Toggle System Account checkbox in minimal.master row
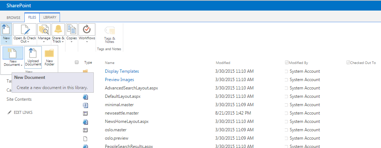The height and width of the screenshot is (148, 381). 286,105
